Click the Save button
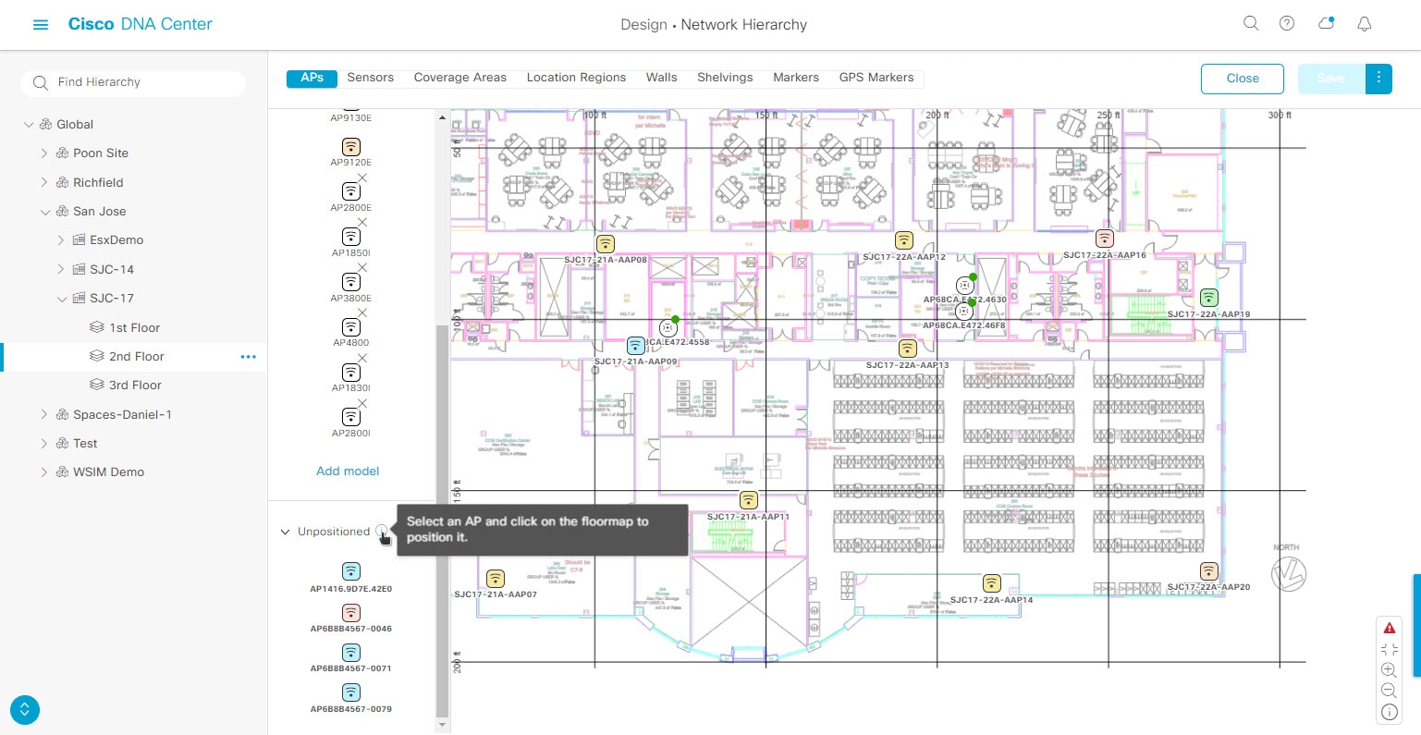The width and height of the screenshot is (1421, 735). 1331,79
